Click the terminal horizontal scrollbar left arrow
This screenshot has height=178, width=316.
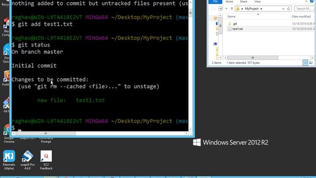tap(13, 133)
